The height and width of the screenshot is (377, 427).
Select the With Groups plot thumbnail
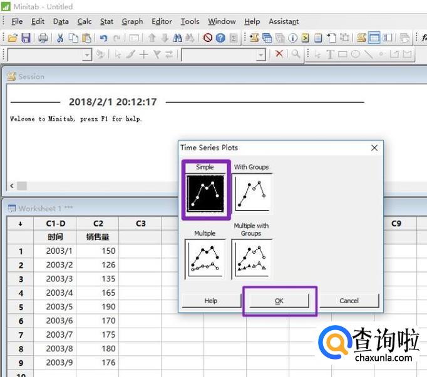coord(252,193)
